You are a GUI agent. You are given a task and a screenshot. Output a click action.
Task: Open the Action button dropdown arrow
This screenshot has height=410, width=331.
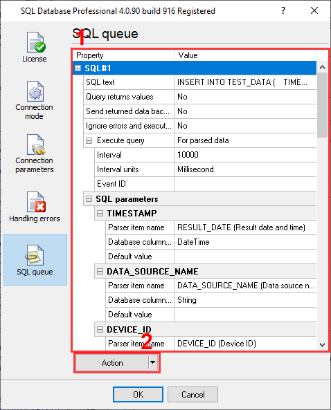[x=152, y=363]
